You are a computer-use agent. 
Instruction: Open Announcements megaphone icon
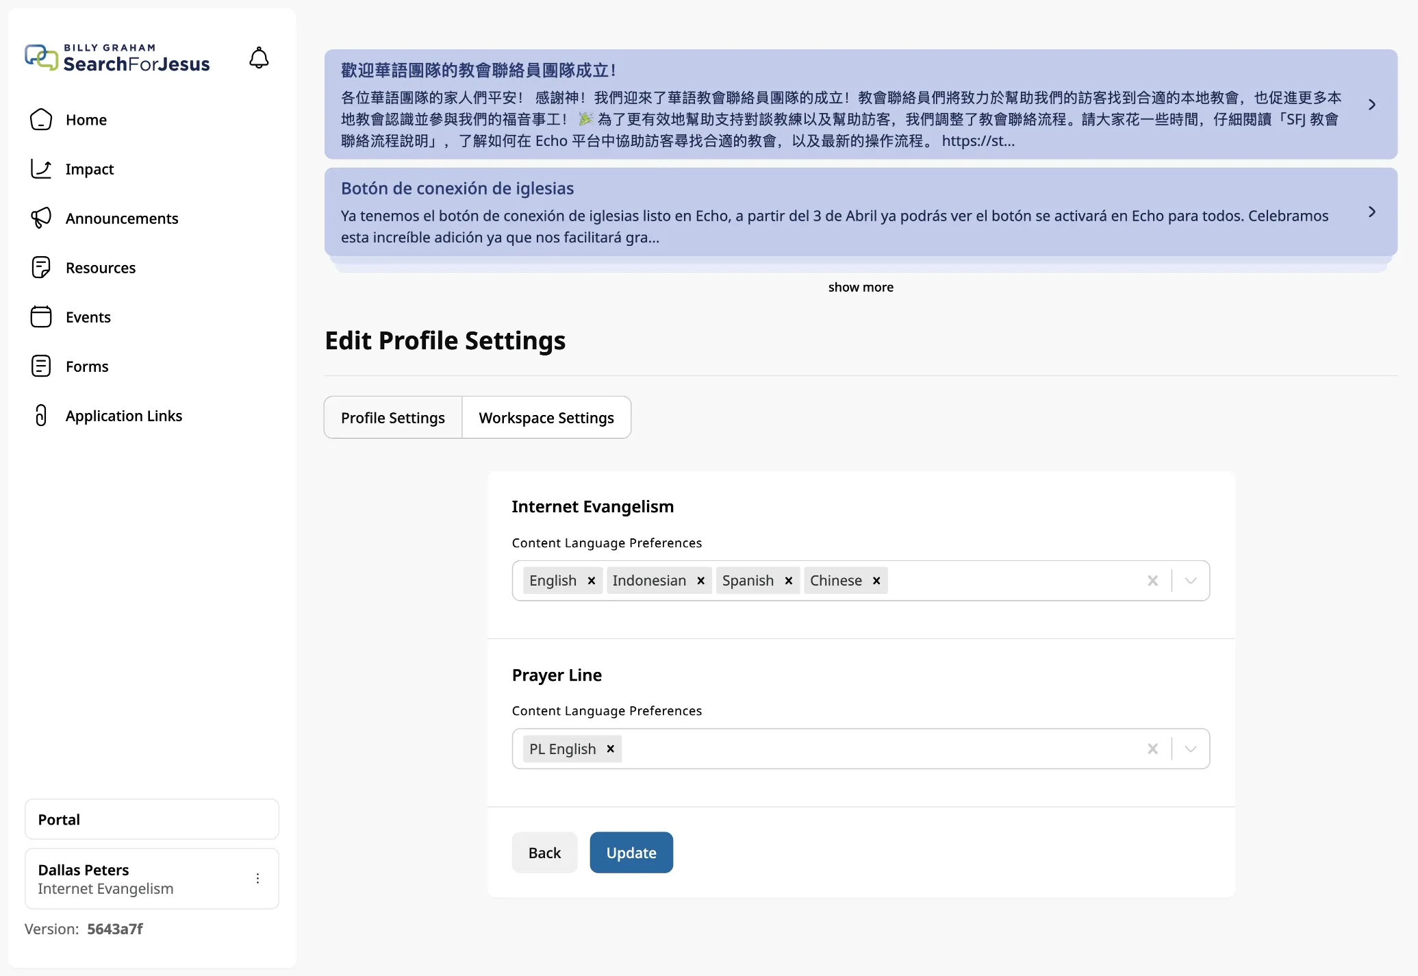pyautogui.click(x=41, y=218)
